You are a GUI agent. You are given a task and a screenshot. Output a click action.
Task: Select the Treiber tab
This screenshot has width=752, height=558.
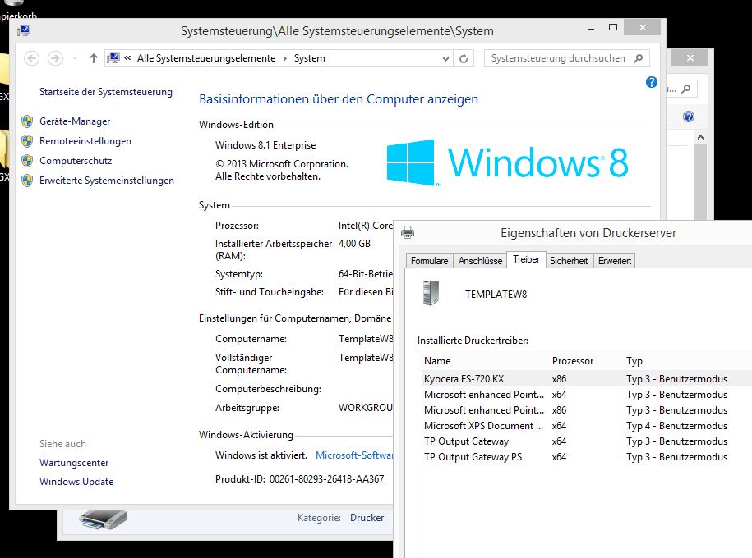tap(526, 259)
